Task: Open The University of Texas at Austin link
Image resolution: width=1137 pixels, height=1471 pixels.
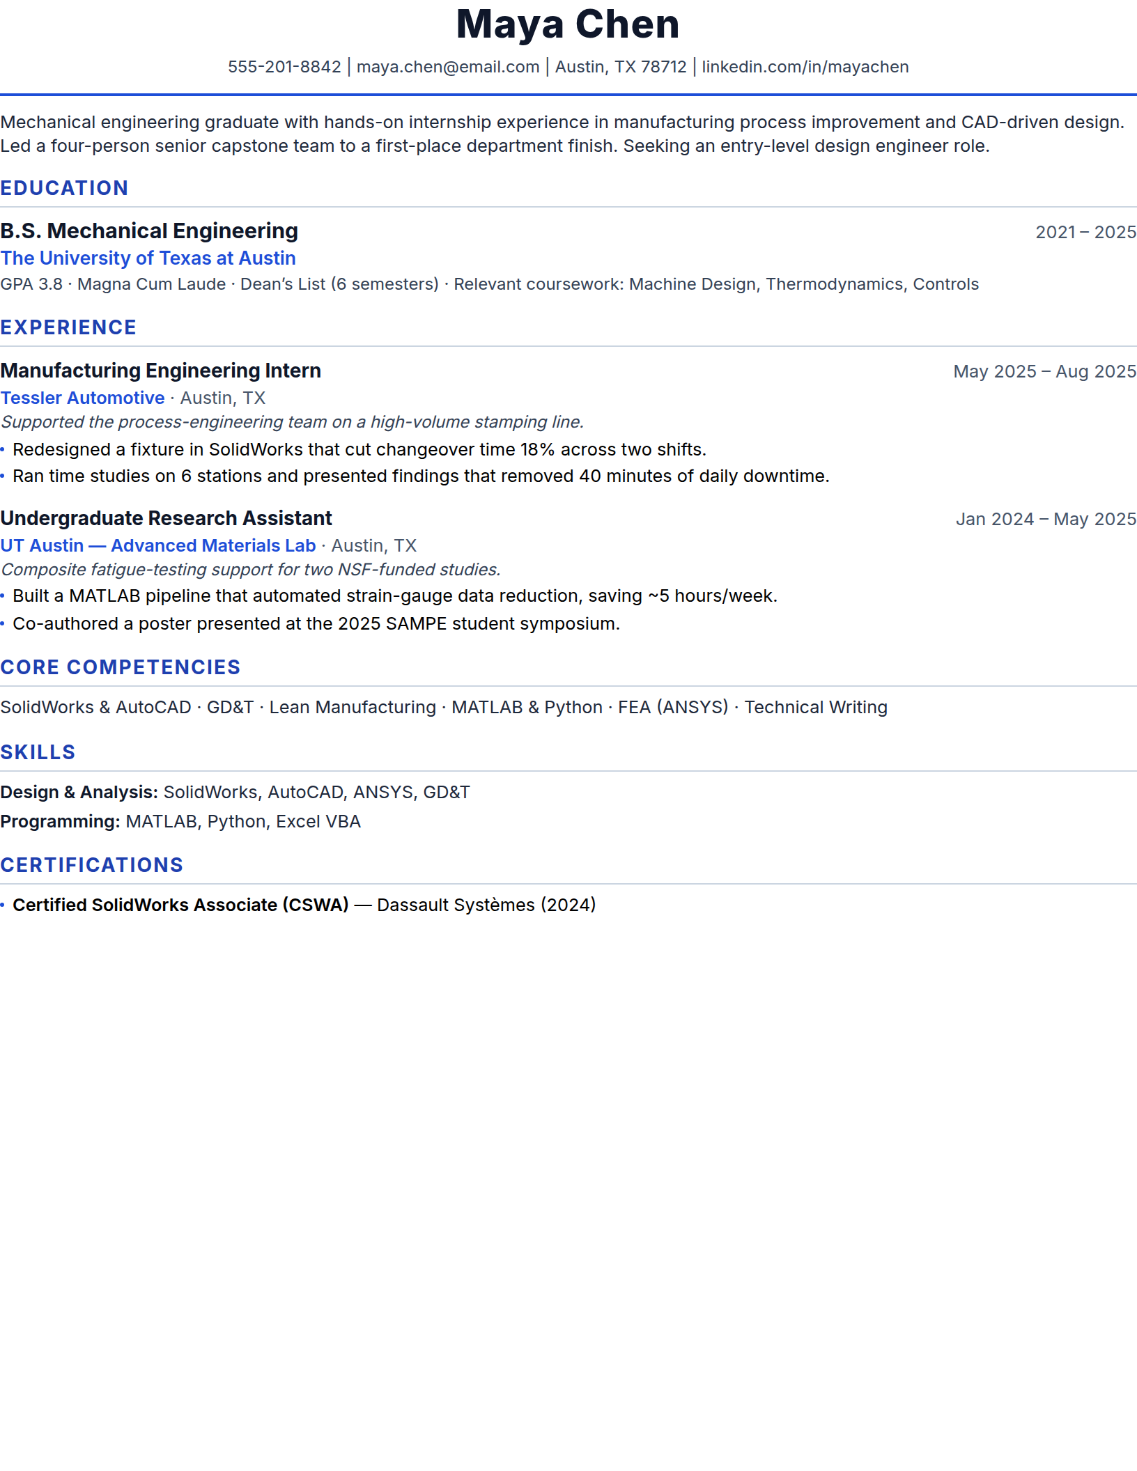Action: pos(148,258)
